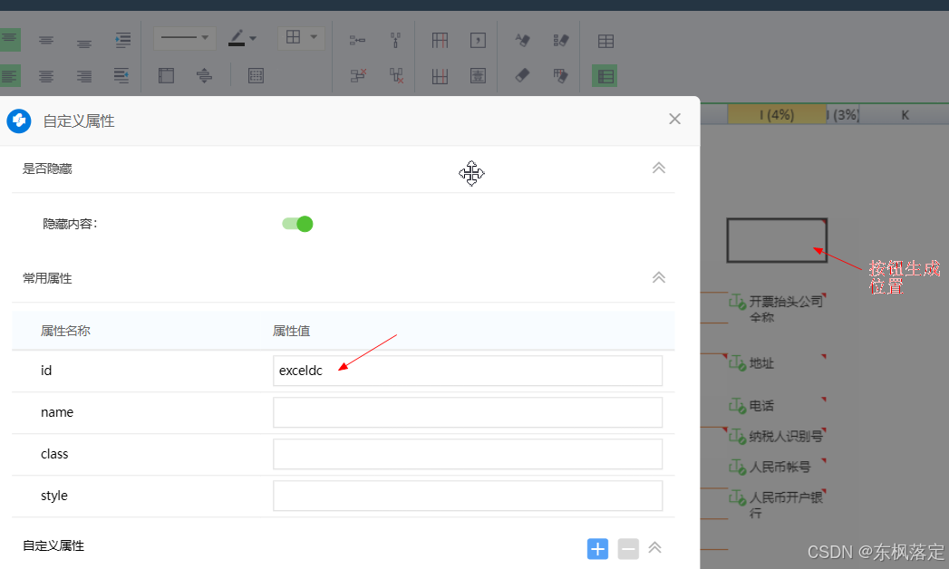This screenshot has width=949, height=569.
Task: Open the border line style dropdown
Action: pyautogui.click(x=185, y=38)
